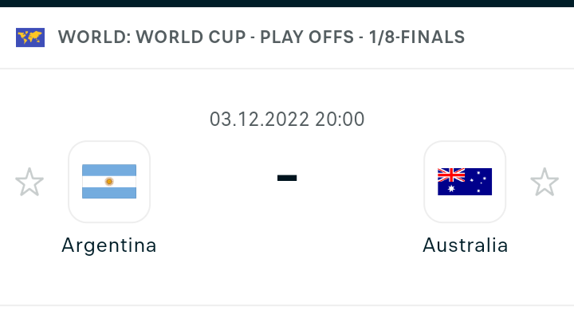
Task: Click the Argentina team name
Action: click(x=109, y=245)
